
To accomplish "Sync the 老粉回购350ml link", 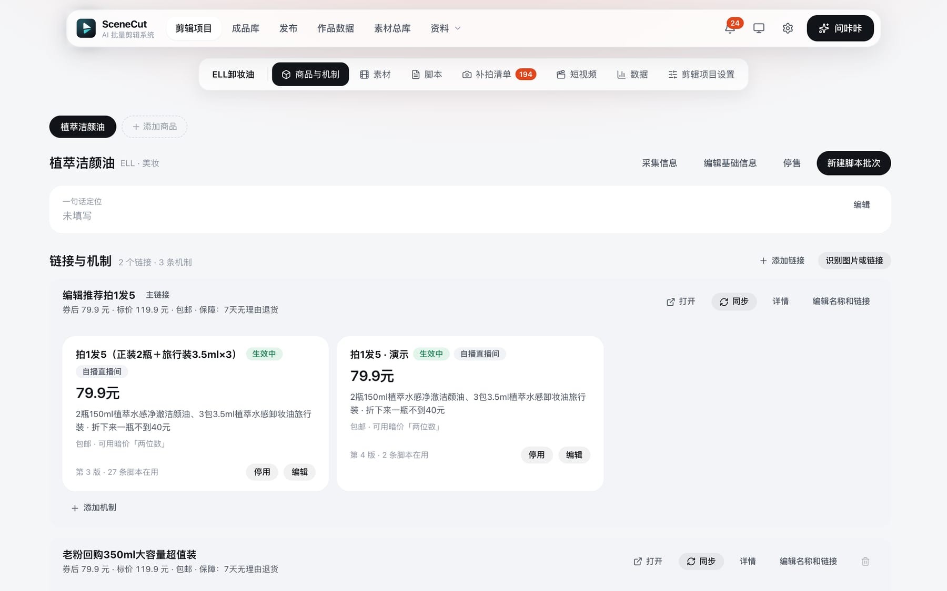I will [701, 562].
